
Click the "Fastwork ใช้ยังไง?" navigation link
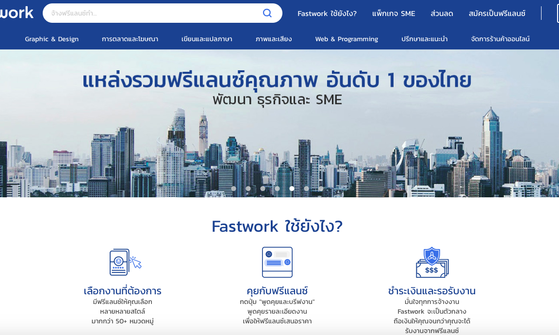[327, 14]
